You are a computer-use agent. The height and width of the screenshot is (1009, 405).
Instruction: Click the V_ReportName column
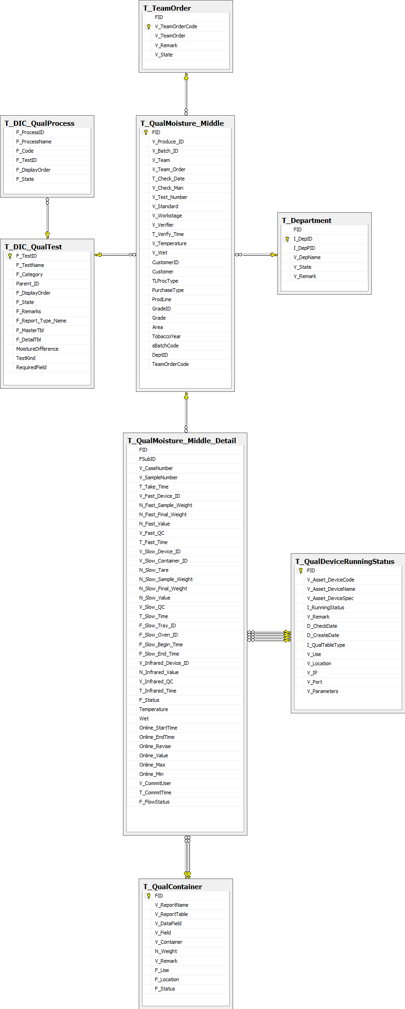[186, 905]
